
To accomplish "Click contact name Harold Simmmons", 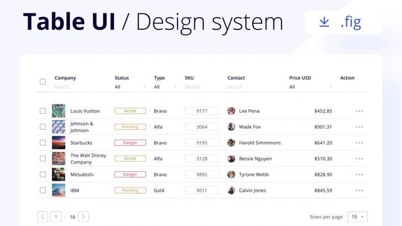I will [260, 143].
